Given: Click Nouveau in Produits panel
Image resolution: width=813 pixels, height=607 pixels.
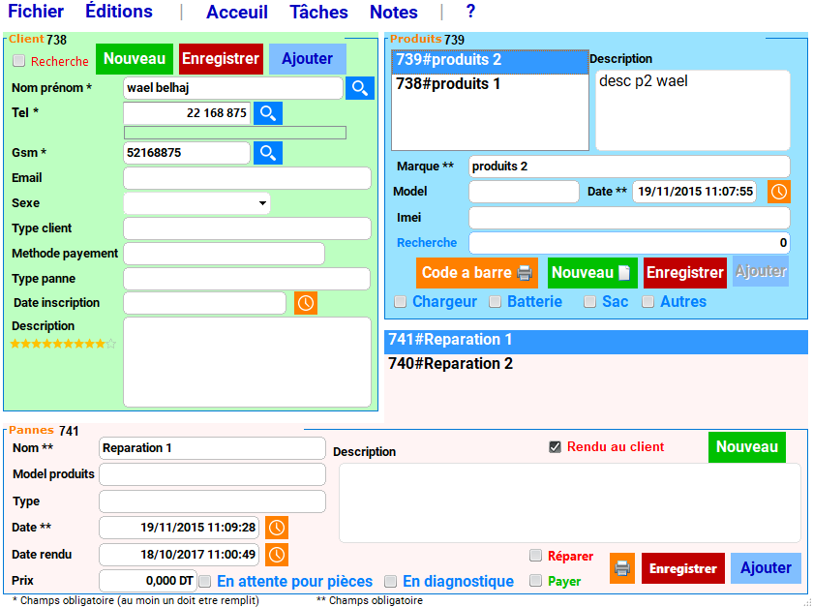Looking at the screenshot, I should tap(592, 273).
